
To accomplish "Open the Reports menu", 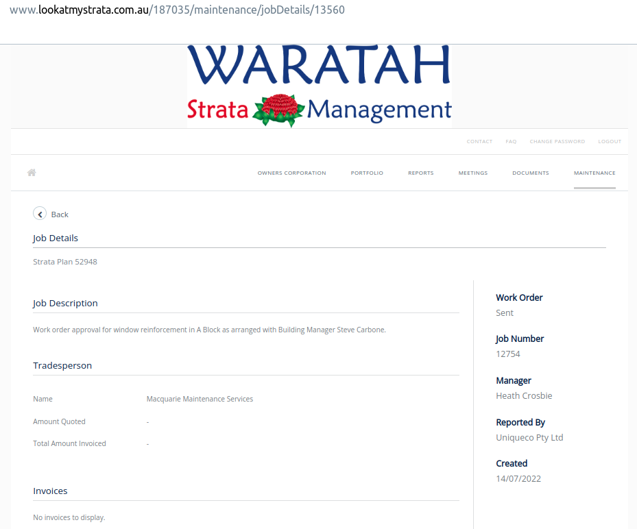I will tap(421, 173).
